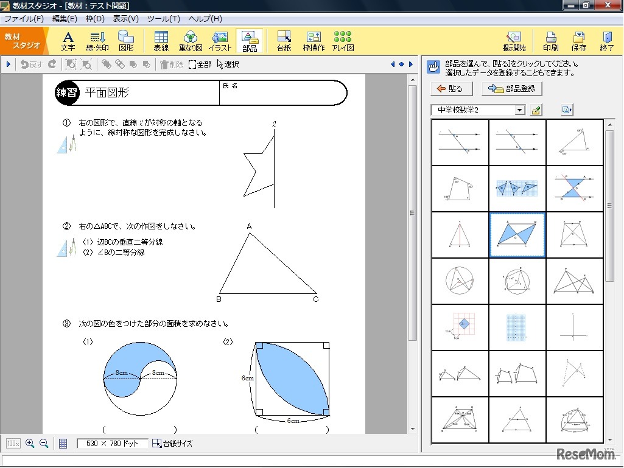
Task: Select the blue hourglass parallel lines thumbnail
Action: 574,188
